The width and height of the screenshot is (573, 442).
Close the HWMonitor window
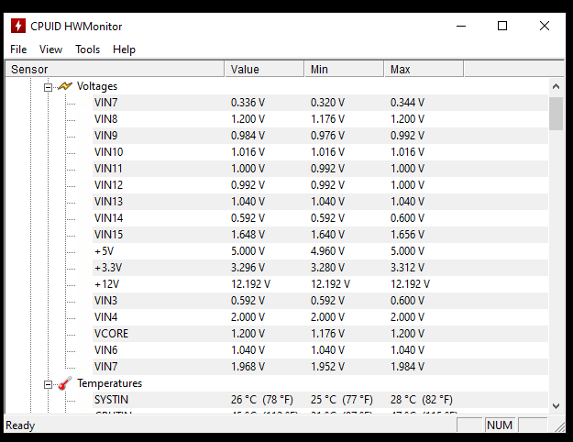pos(545,26)
